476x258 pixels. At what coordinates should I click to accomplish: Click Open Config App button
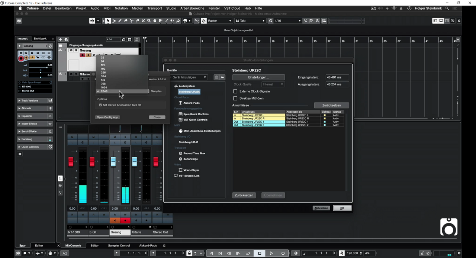coord(107,117)
